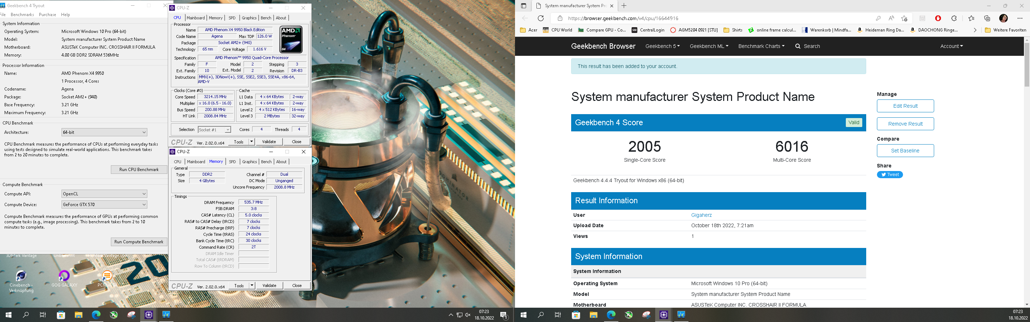Click Remove Result button
1030x322 pixels.
(905, 123)
